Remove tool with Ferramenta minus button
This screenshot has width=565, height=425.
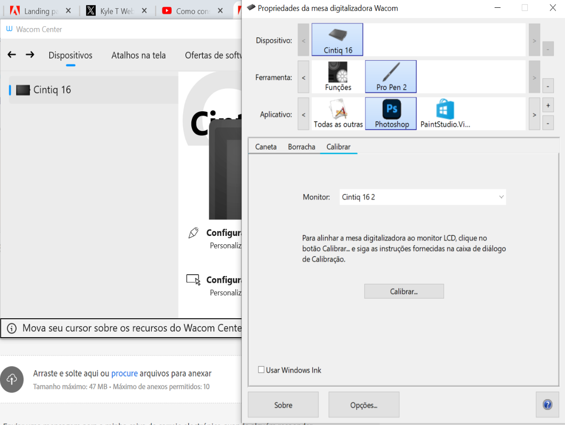tap(548, 86)
